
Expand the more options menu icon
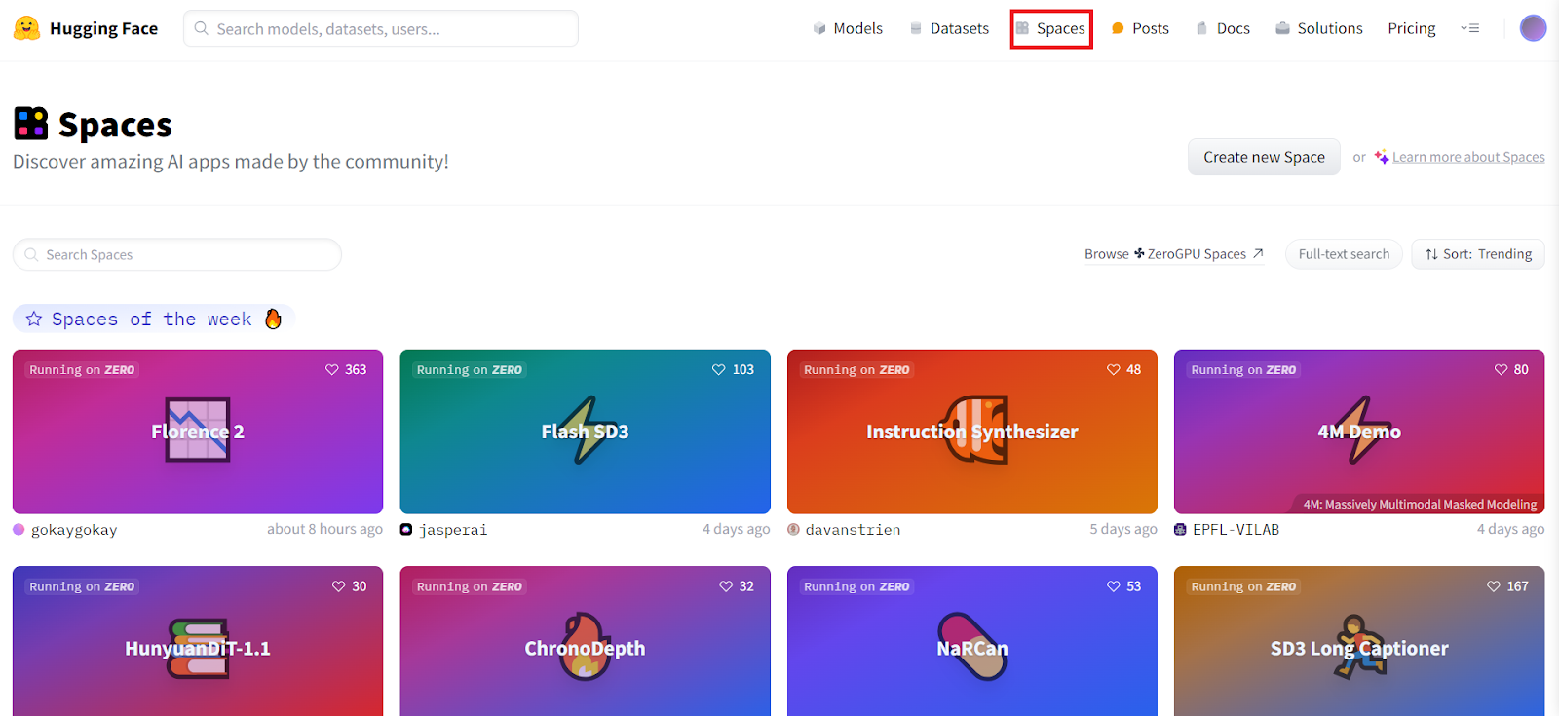[x=1470, y=28]
